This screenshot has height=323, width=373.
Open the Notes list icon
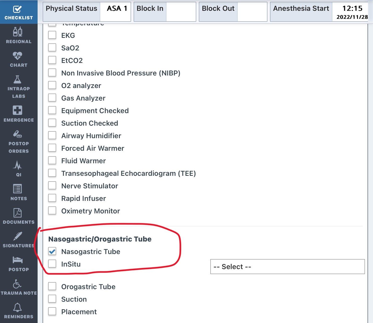click(x=18, y=189)
